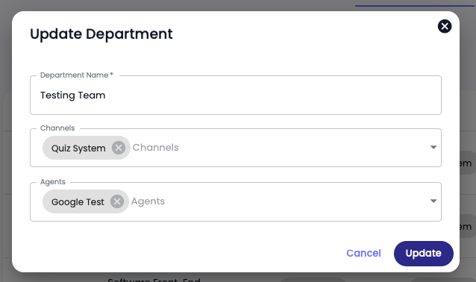Click the Software Front-End row behind dialog
476x282 pixels.
pyautogui.click(x=154, y=280)
